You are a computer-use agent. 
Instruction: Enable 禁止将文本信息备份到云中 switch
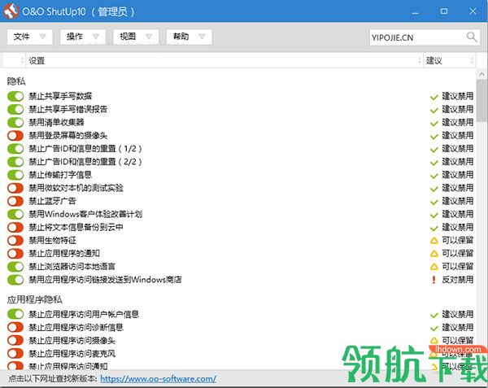pyautogui.click(x=15, y=227)
